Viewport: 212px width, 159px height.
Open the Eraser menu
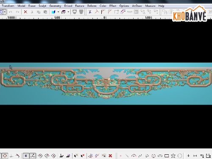pyautogui.click(x=32, y=6)
